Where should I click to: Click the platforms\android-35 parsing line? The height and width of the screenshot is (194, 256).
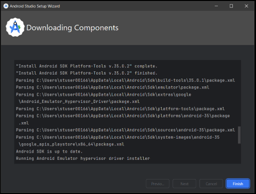click(123, 116)
